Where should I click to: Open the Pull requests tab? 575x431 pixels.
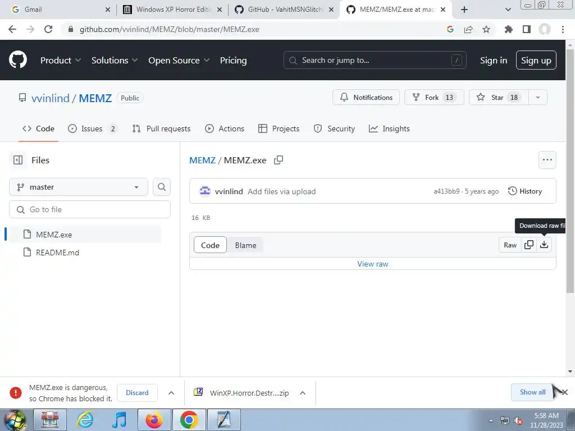pyautogui.click(x=161, y=129)
